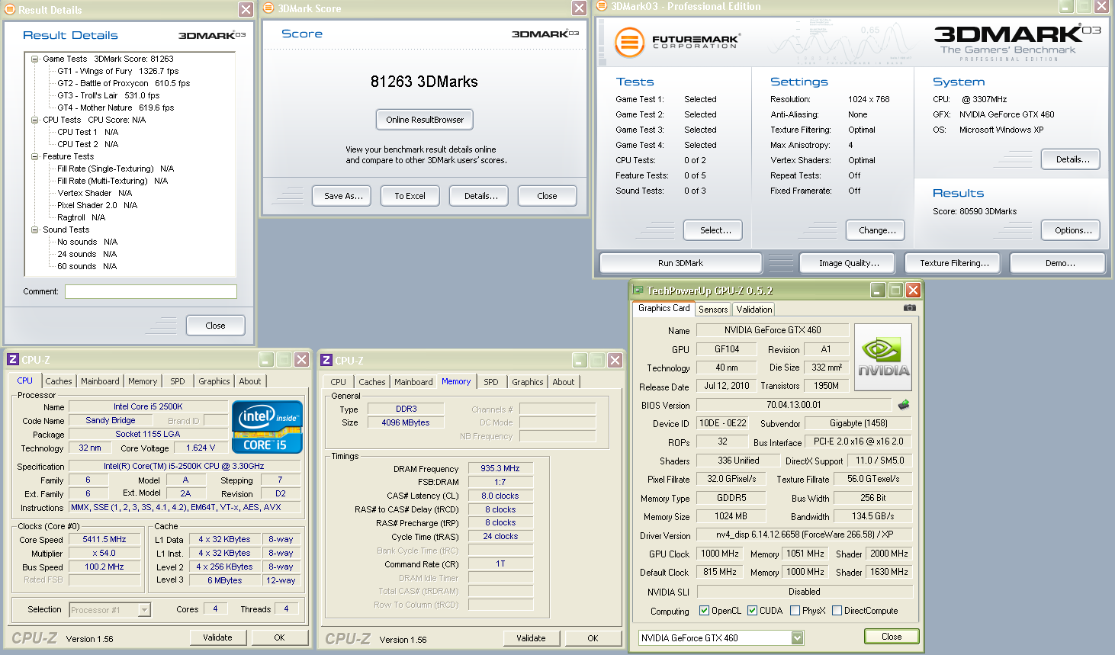Select the 'GT2 - Battle of Proxycon' tree row
This screenshot has height=655, width=1115.
(x=124, y=83)
